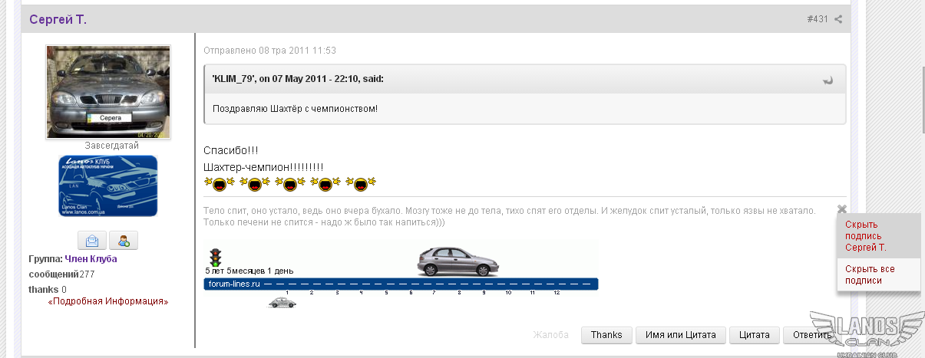Click the traffic light icon in the signature

216,257
